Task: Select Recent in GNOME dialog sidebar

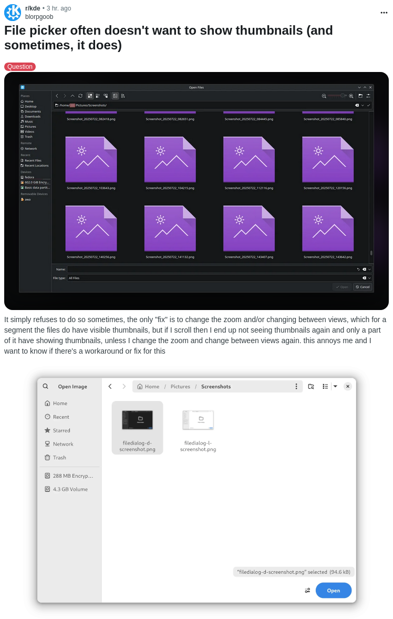Action: [x=57, y=417]
